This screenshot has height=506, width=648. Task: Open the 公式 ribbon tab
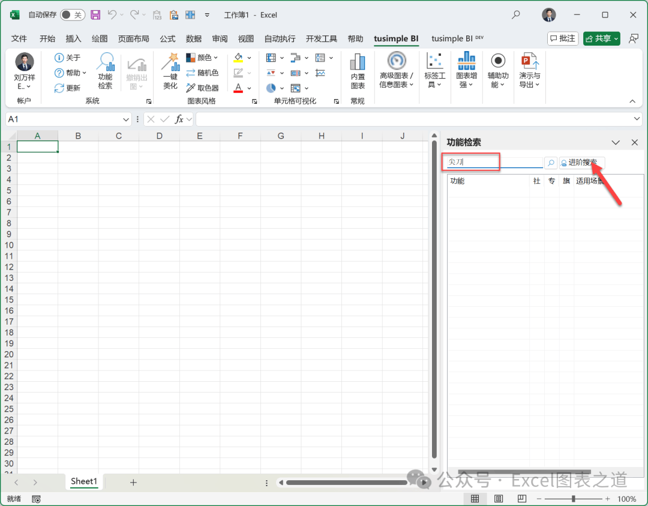(x=167, y=38)
